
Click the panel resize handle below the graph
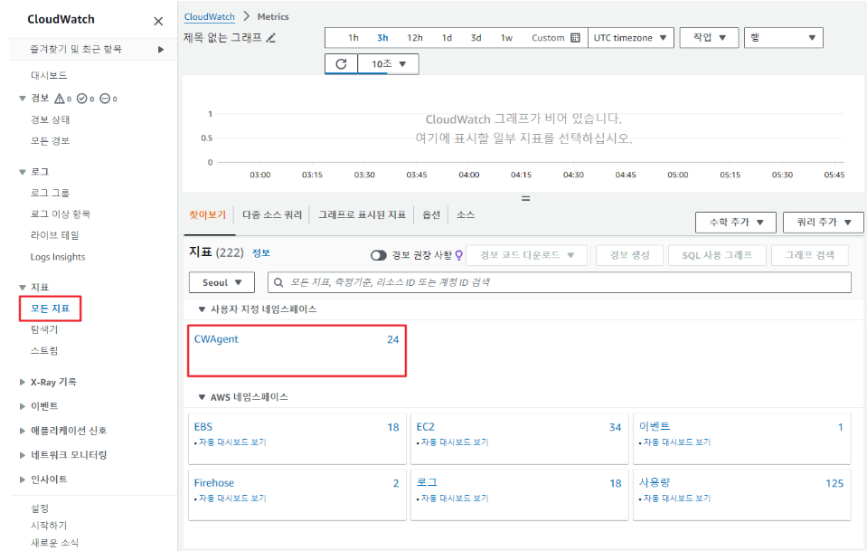click(526, 198)
